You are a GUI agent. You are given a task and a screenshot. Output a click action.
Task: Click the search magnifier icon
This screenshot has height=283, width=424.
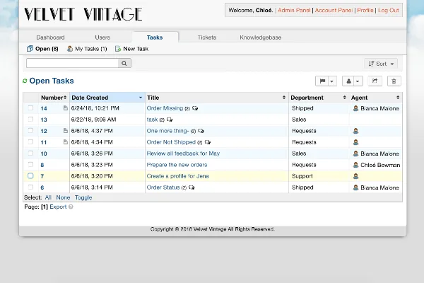[x=124, y=64]
